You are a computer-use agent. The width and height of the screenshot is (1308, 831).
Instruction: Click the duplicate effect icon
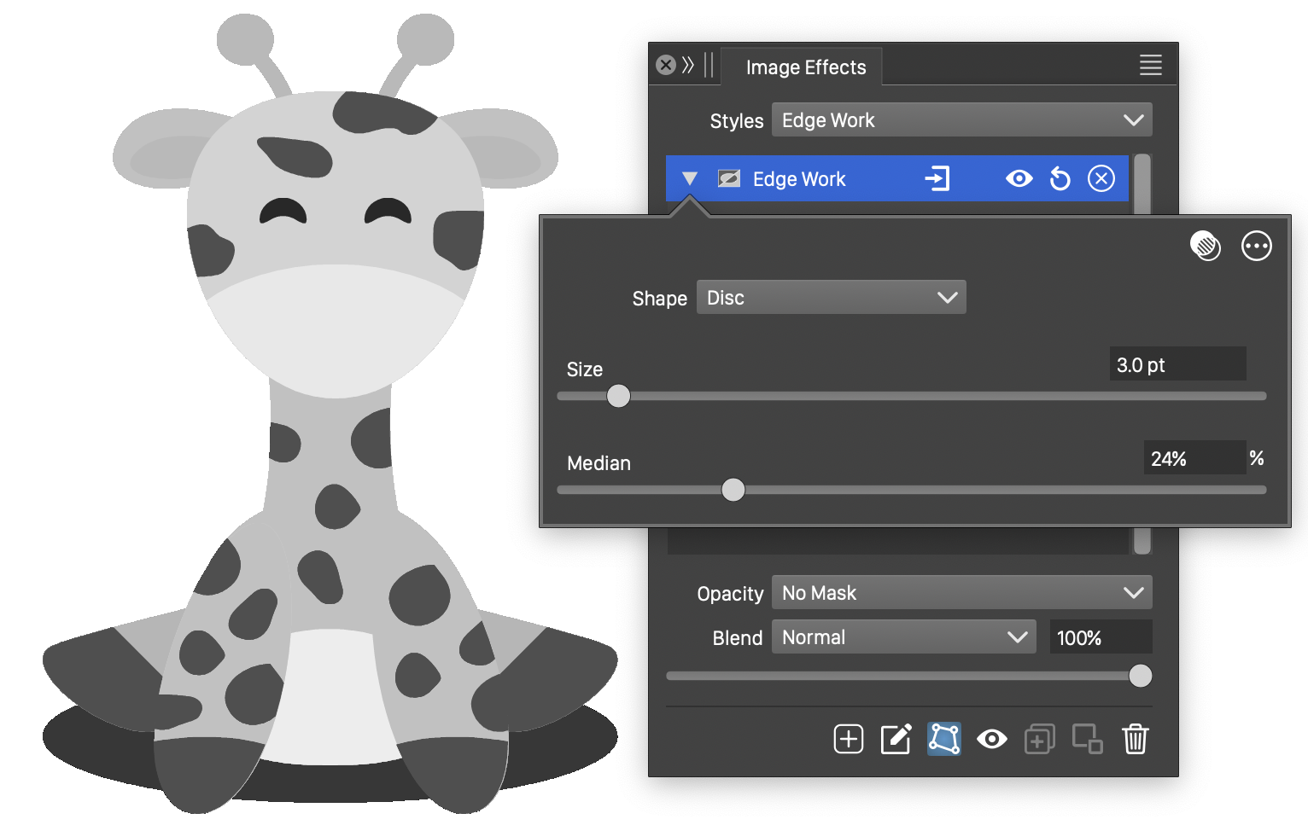(1039, 739)
